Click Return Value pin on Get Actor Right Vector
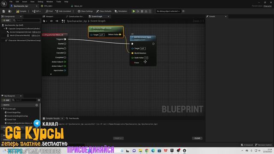The image size is (274, 154). click(x=120, y=35)
